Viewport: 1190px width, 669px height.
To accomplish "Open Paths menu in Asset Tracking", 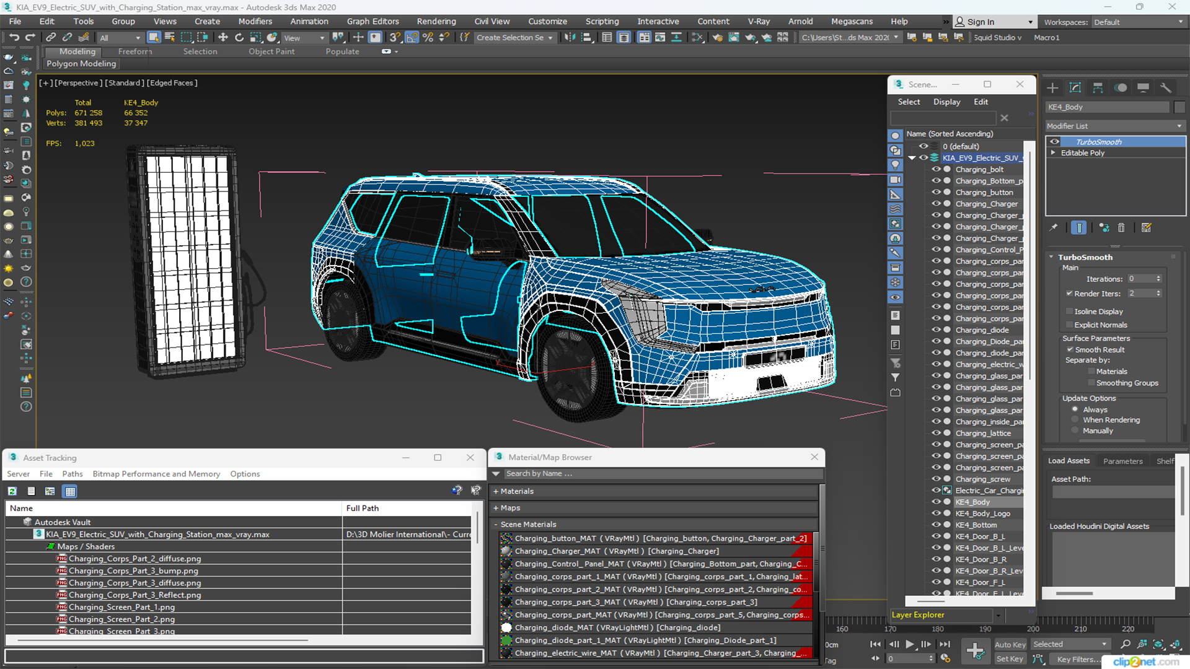I will coord(73,474).
